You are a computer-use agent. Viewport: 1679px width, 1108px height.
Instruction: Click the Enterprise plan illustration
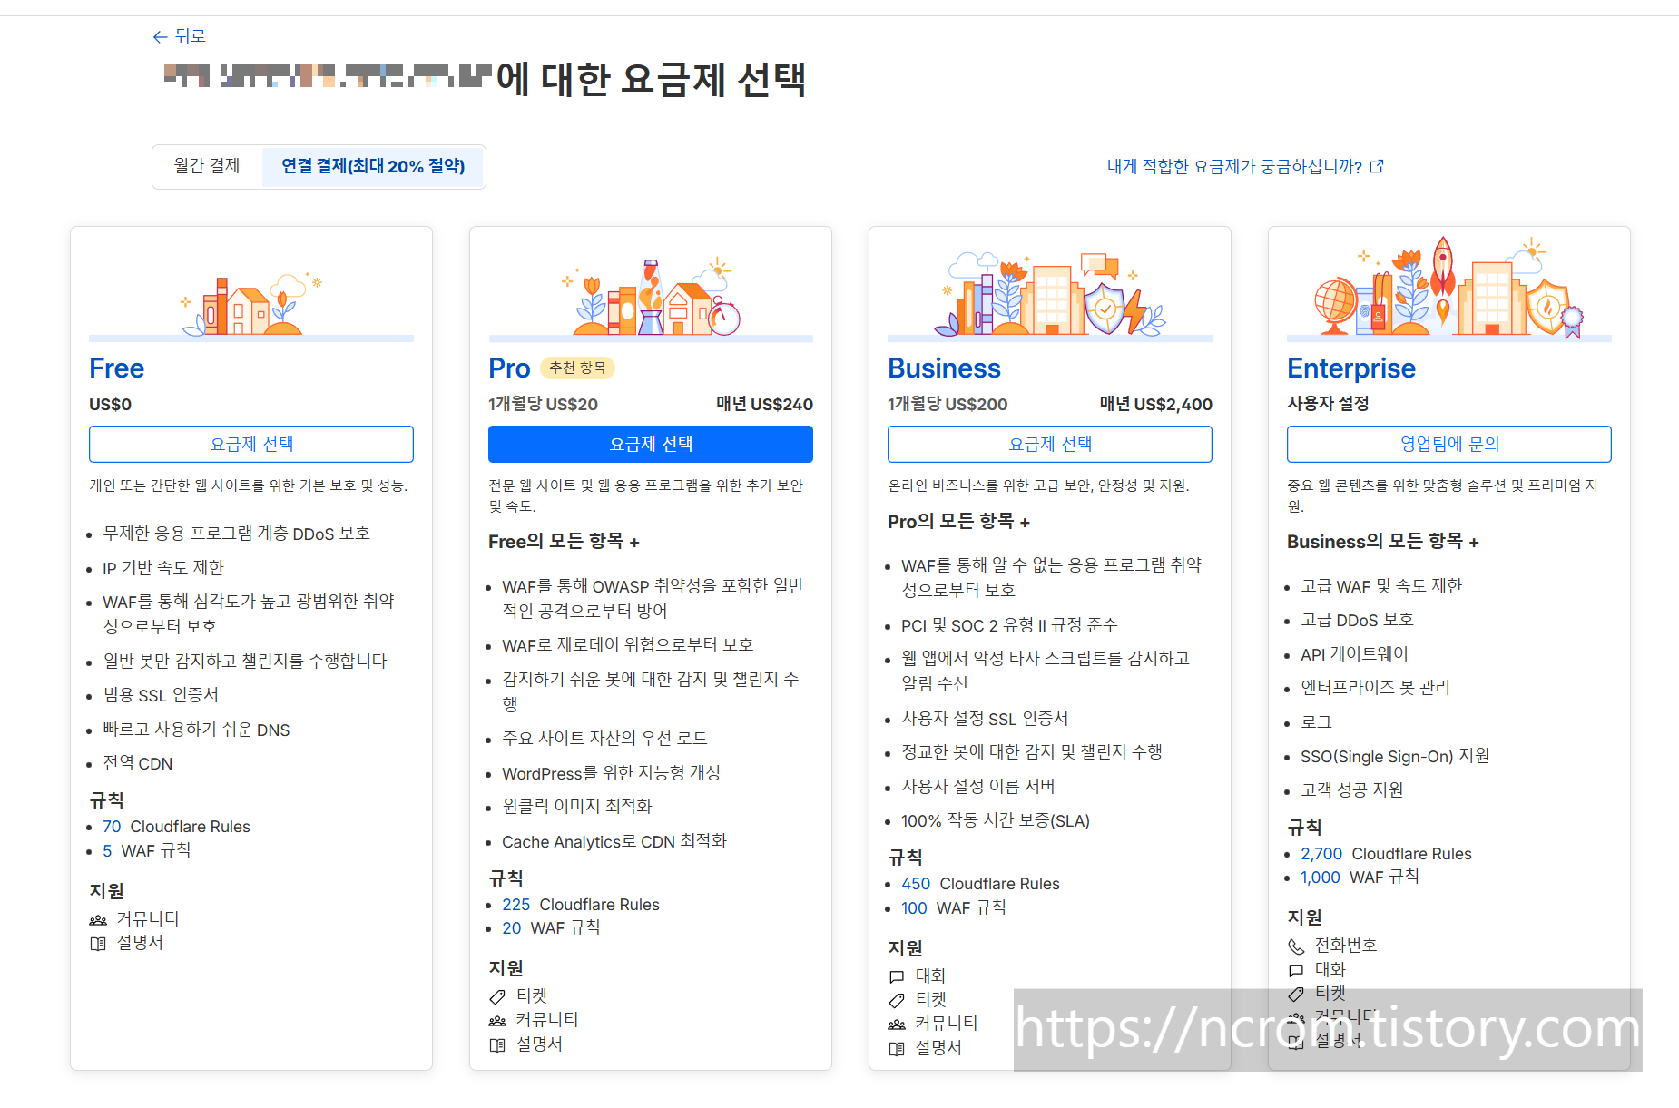click(1449, 288)
